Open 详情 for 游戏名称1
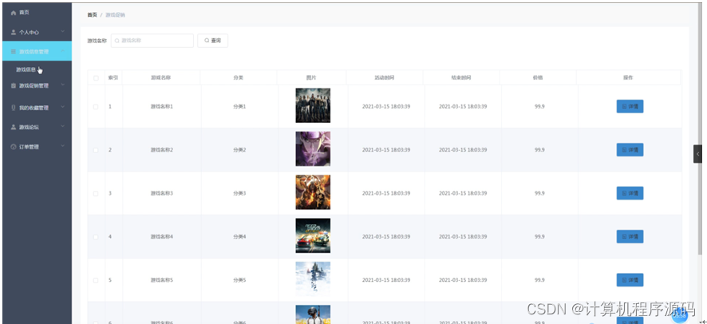 pos(630,106)
